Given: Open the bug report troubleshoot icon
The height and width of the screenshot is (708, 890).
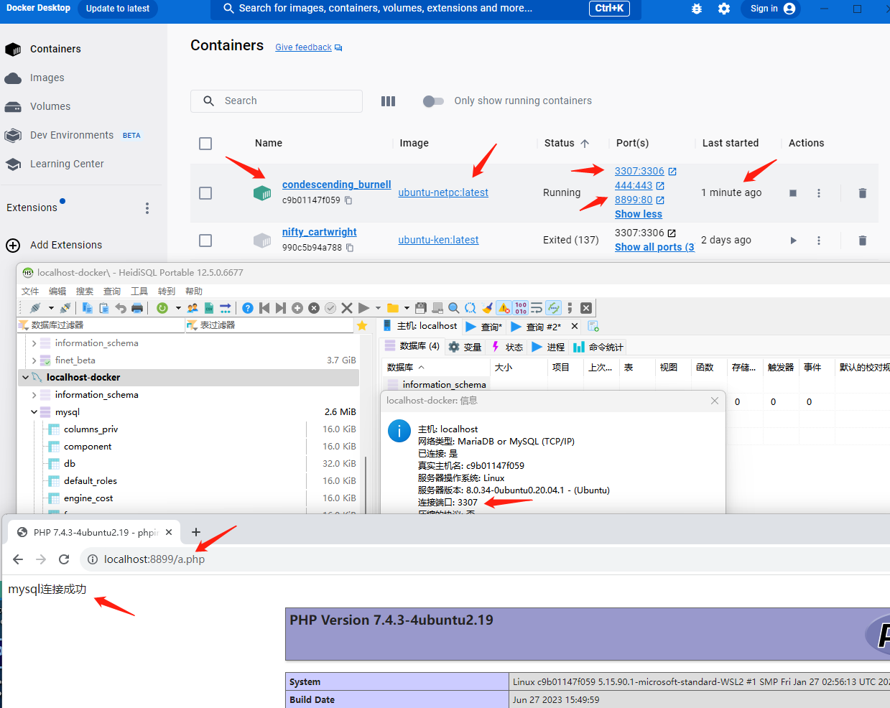Looking at the screenshot, I should (696, 9).
